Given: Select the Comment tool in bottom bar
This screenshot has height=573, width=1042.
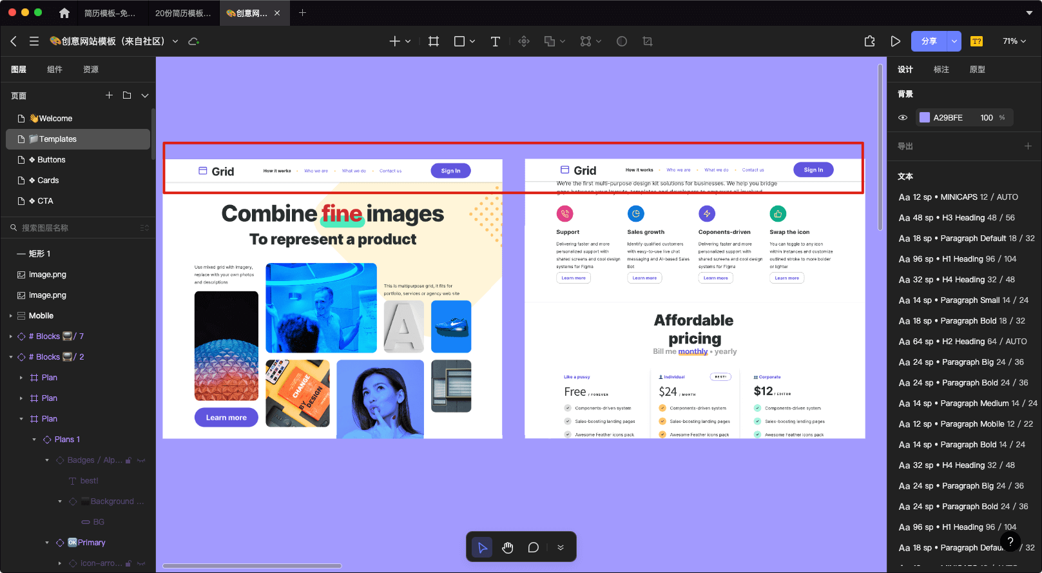Looking at the screenshot, I should [533, 547].
